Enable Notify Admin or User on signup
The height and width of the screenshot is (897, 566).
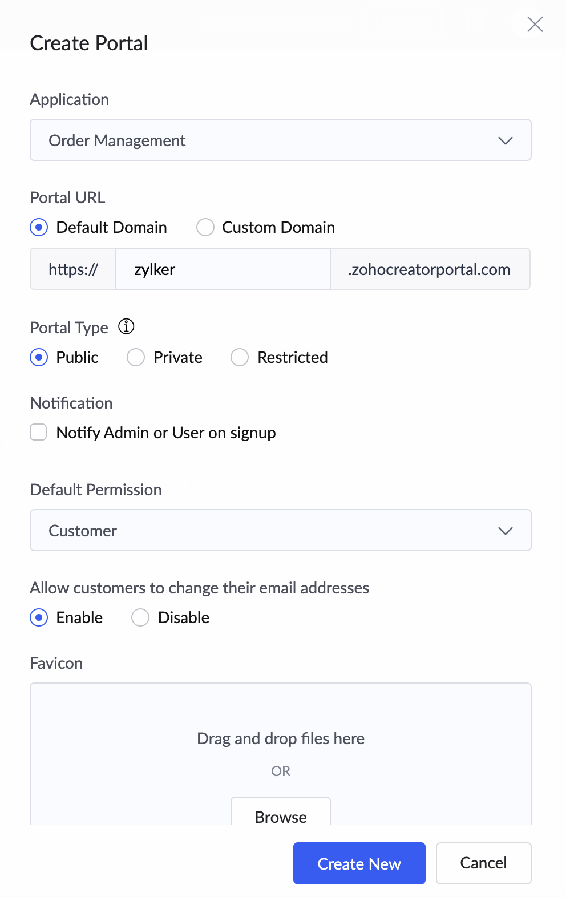point(39,433)
